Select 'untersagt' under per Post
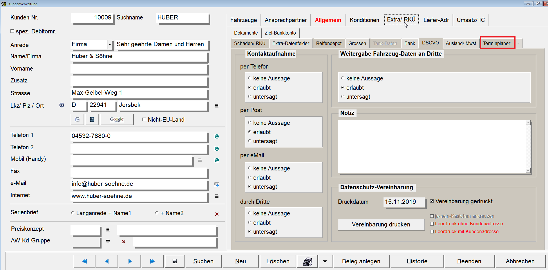This screenshot has width=548, height=270. point(249,141)
